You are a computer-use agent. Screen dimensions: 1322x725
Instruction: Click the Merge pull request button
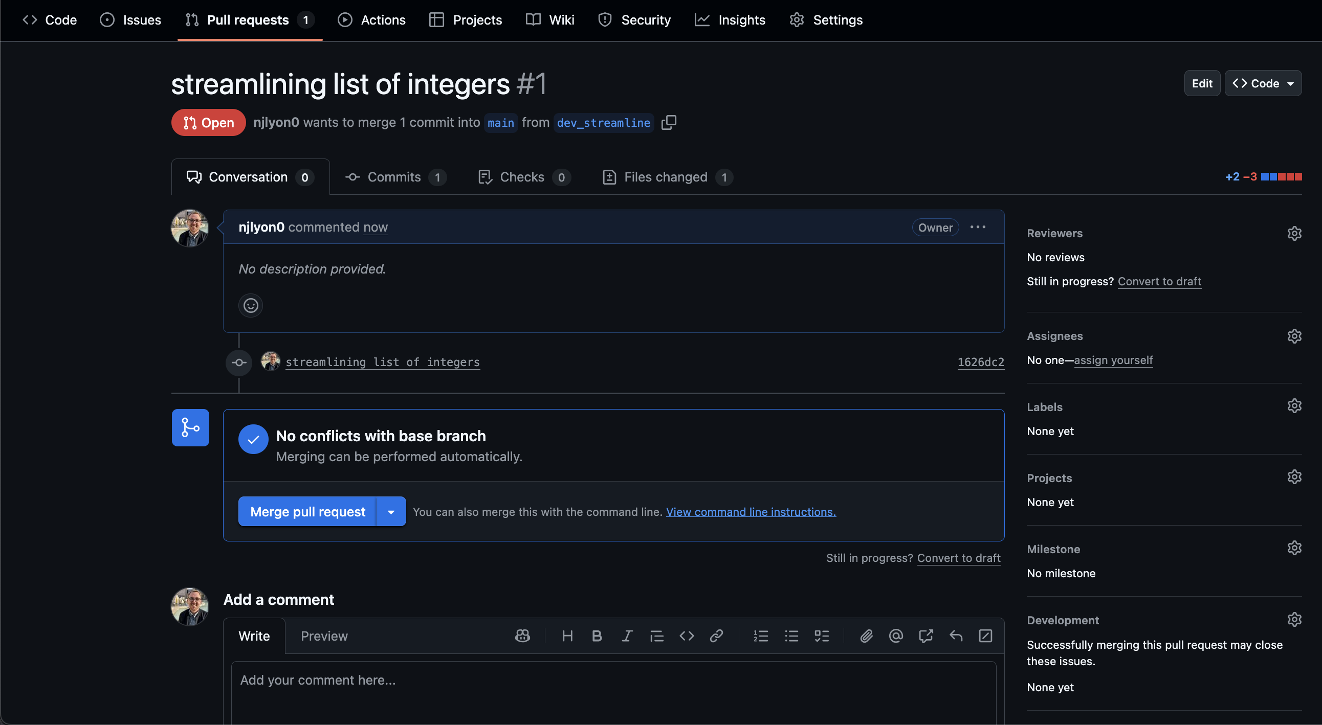tap(307, 511)
